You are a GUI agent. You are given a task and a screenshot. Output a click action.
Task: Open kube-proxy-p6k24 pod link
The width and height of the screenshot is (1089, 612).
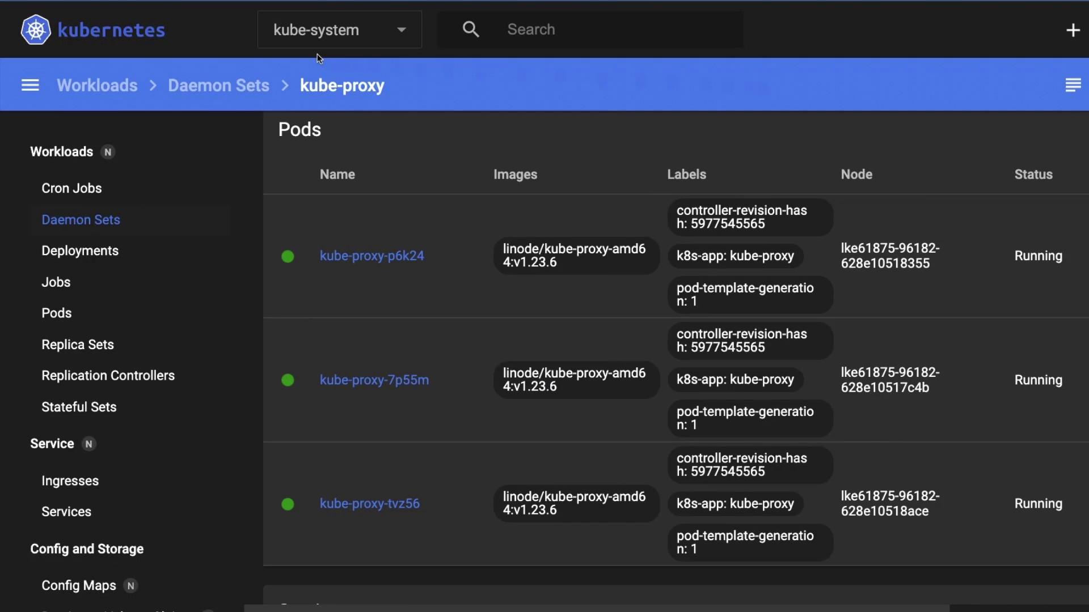[372, 256]
